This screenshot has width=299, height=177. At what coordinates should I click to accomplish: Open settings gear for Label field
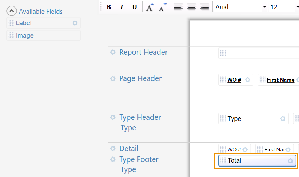tap(75, 23)
